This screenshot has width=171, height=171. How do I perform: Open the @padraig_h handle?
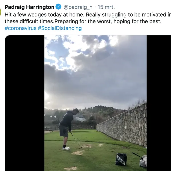[78, 7]
